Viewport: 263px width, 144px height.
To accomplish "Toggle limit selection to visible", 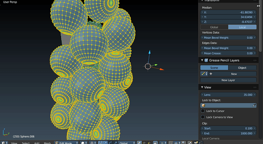I will coord(156,143).
